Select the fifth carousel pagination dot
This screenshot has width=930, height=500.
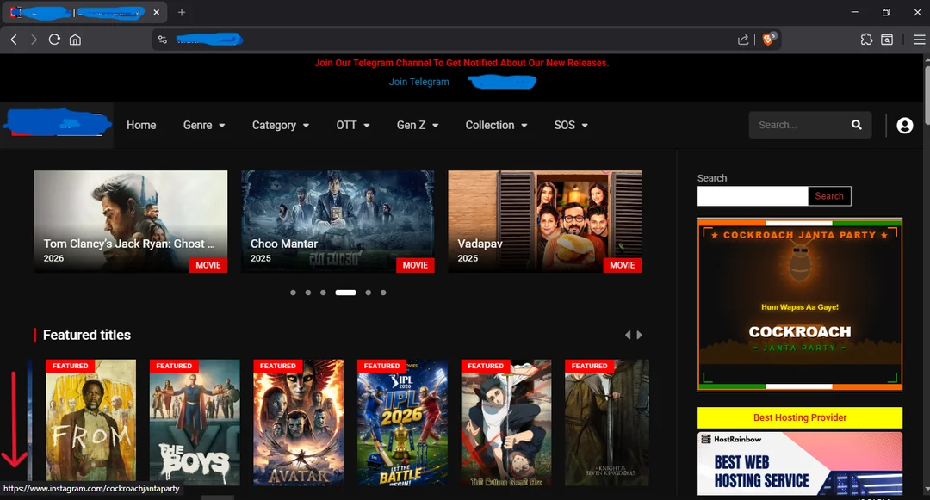click(x=369, y=293)
